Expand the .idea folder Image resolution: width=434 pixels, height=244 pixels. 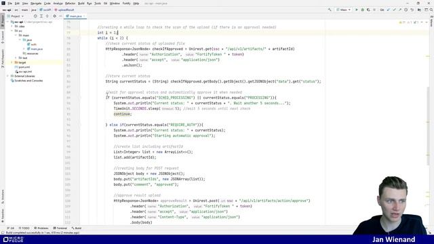[x=12, y=26]
